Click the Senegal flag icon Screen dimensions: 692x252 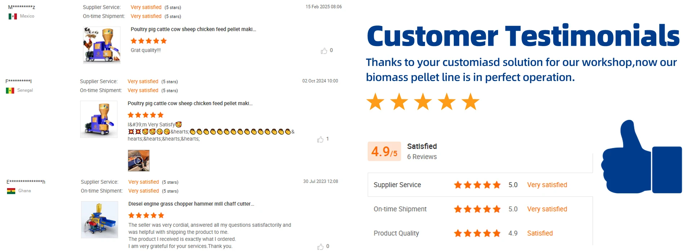pos(10,90)
